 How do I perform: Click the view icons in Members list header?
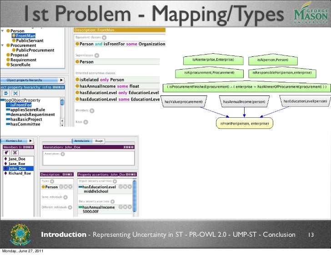(28, 147)
